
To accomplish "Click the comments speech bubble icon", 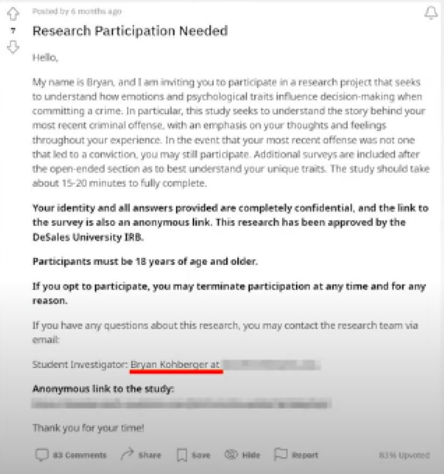I will click(41, 455).
